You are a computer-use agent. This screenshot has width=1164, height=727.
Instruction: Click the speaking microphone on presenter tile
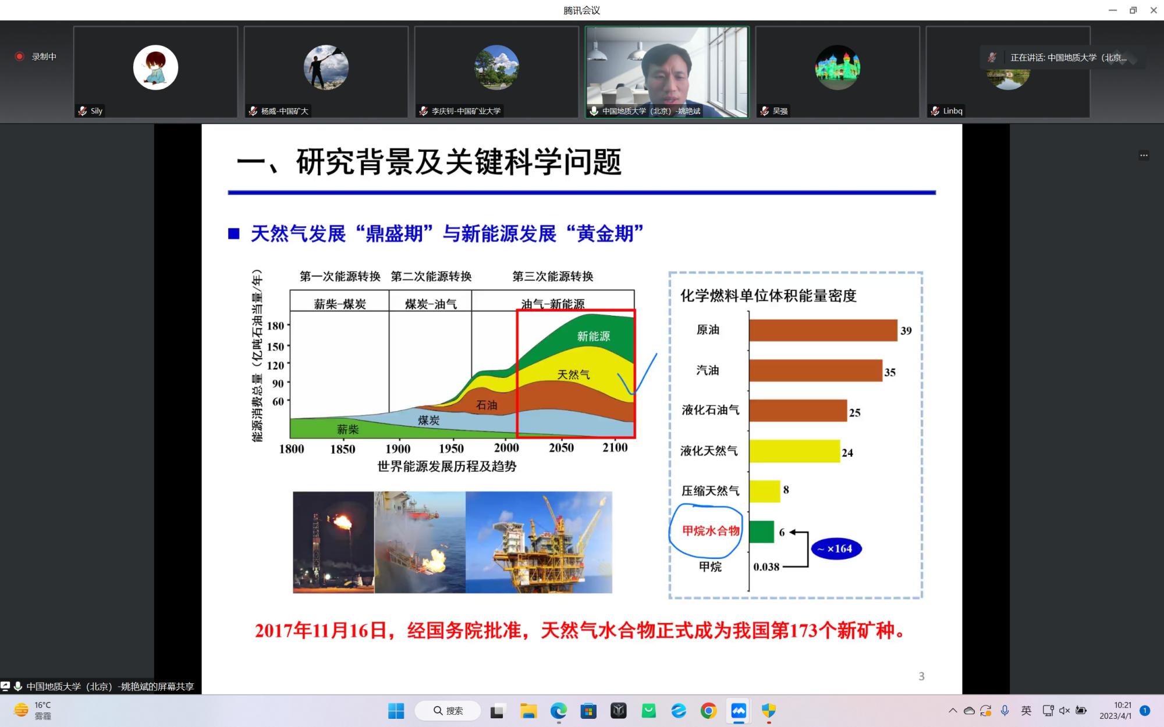(594, 111)
